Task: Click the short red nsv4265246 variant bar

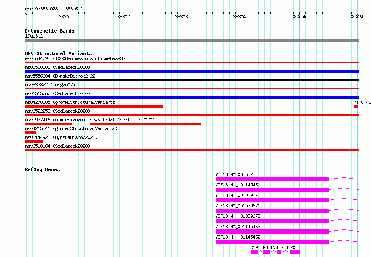Action: tap(30, 133)
